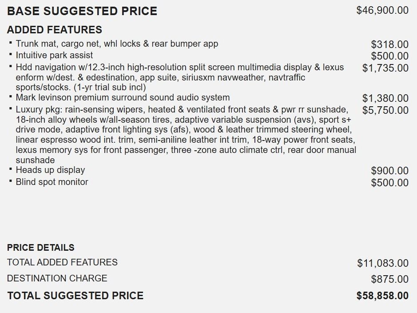Click the $1,380.00 audio price
Viewport: 417px width, 313px height.
[x=385, y=98]
